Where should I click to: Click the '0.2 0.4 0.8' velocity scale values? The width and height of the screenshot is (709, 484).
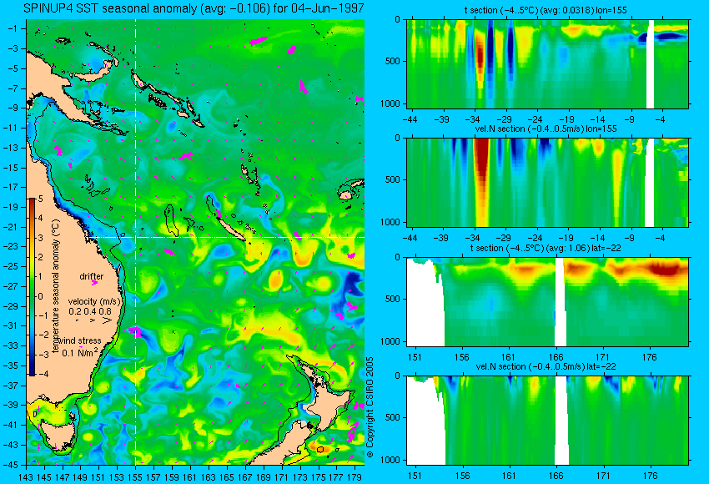pyautogui.click(x=90, y=311)
